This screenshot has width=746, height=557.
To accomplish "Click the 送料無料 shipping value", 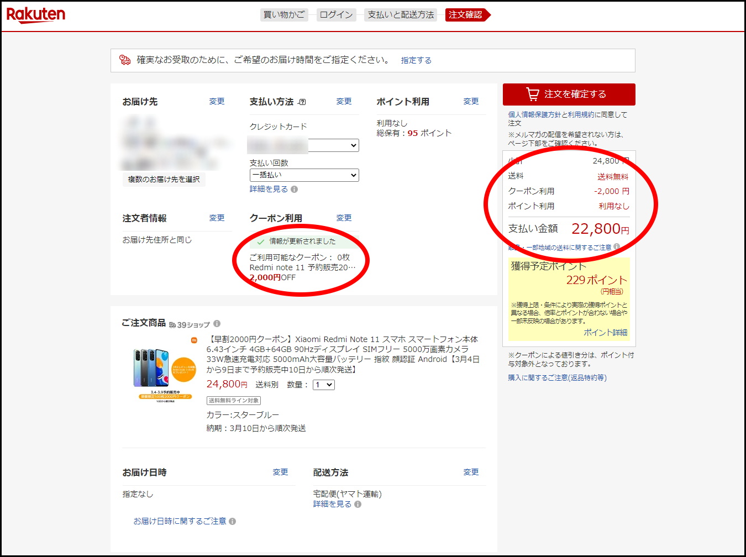I will 613,177.
